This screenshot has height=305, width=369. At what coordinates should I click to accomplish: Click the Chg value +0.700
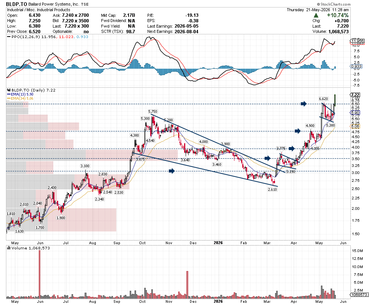click(341, 21)
